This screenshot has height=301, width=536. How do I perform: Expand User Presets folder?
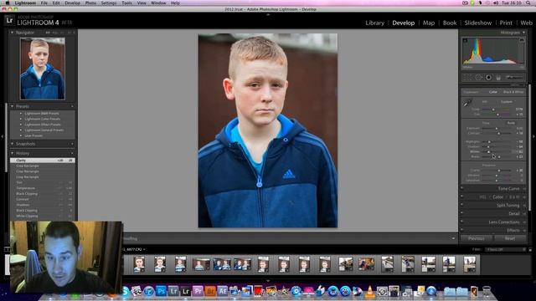(x=21, y=135)
